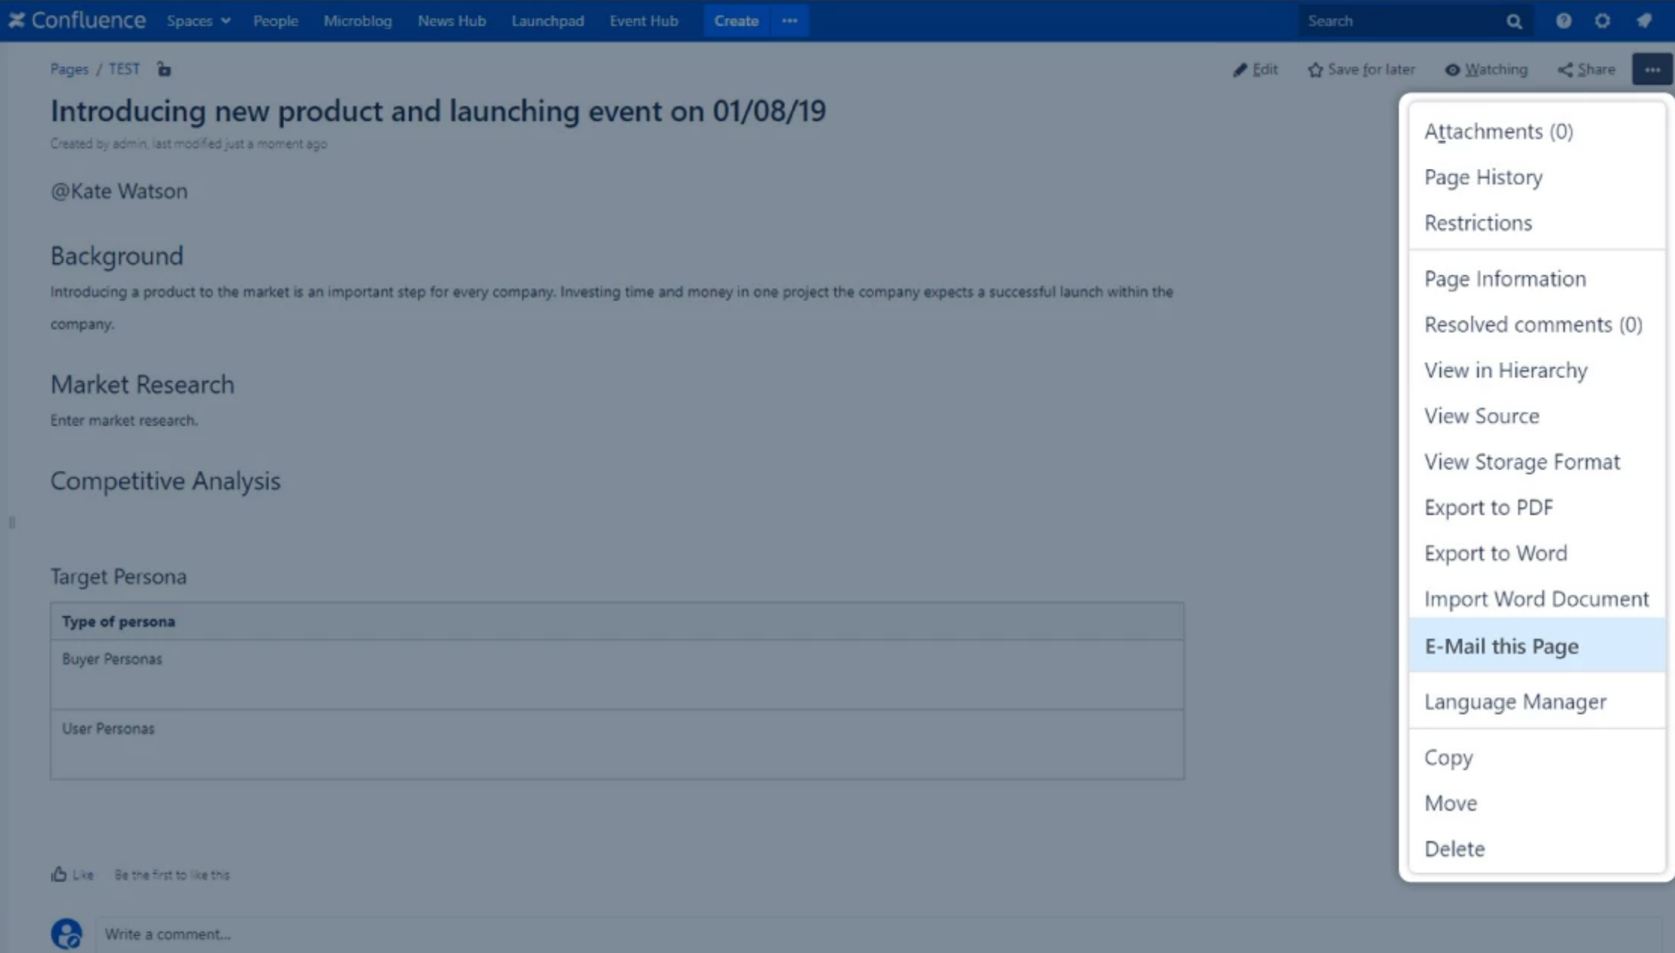Open the settings gear icon
This screenshot has width=1675, height=953.
(x=1602, y=21)
